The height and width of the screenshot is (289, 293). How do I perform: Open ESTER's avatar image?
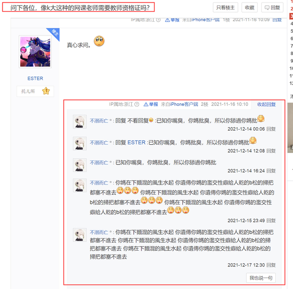(x=35, y=51)
